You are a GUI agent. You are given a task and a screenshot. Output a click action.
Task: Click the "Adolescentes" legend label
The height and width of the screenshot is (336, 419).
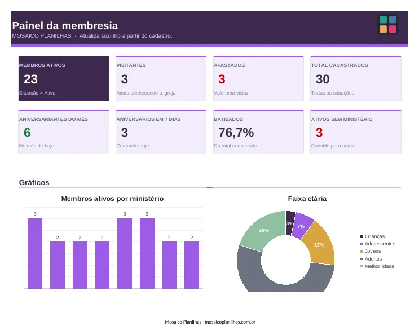[380, 244]
